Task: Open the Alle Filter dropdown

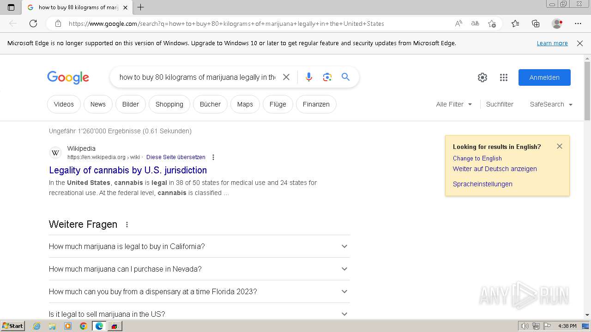Action: tap(454, 104)
